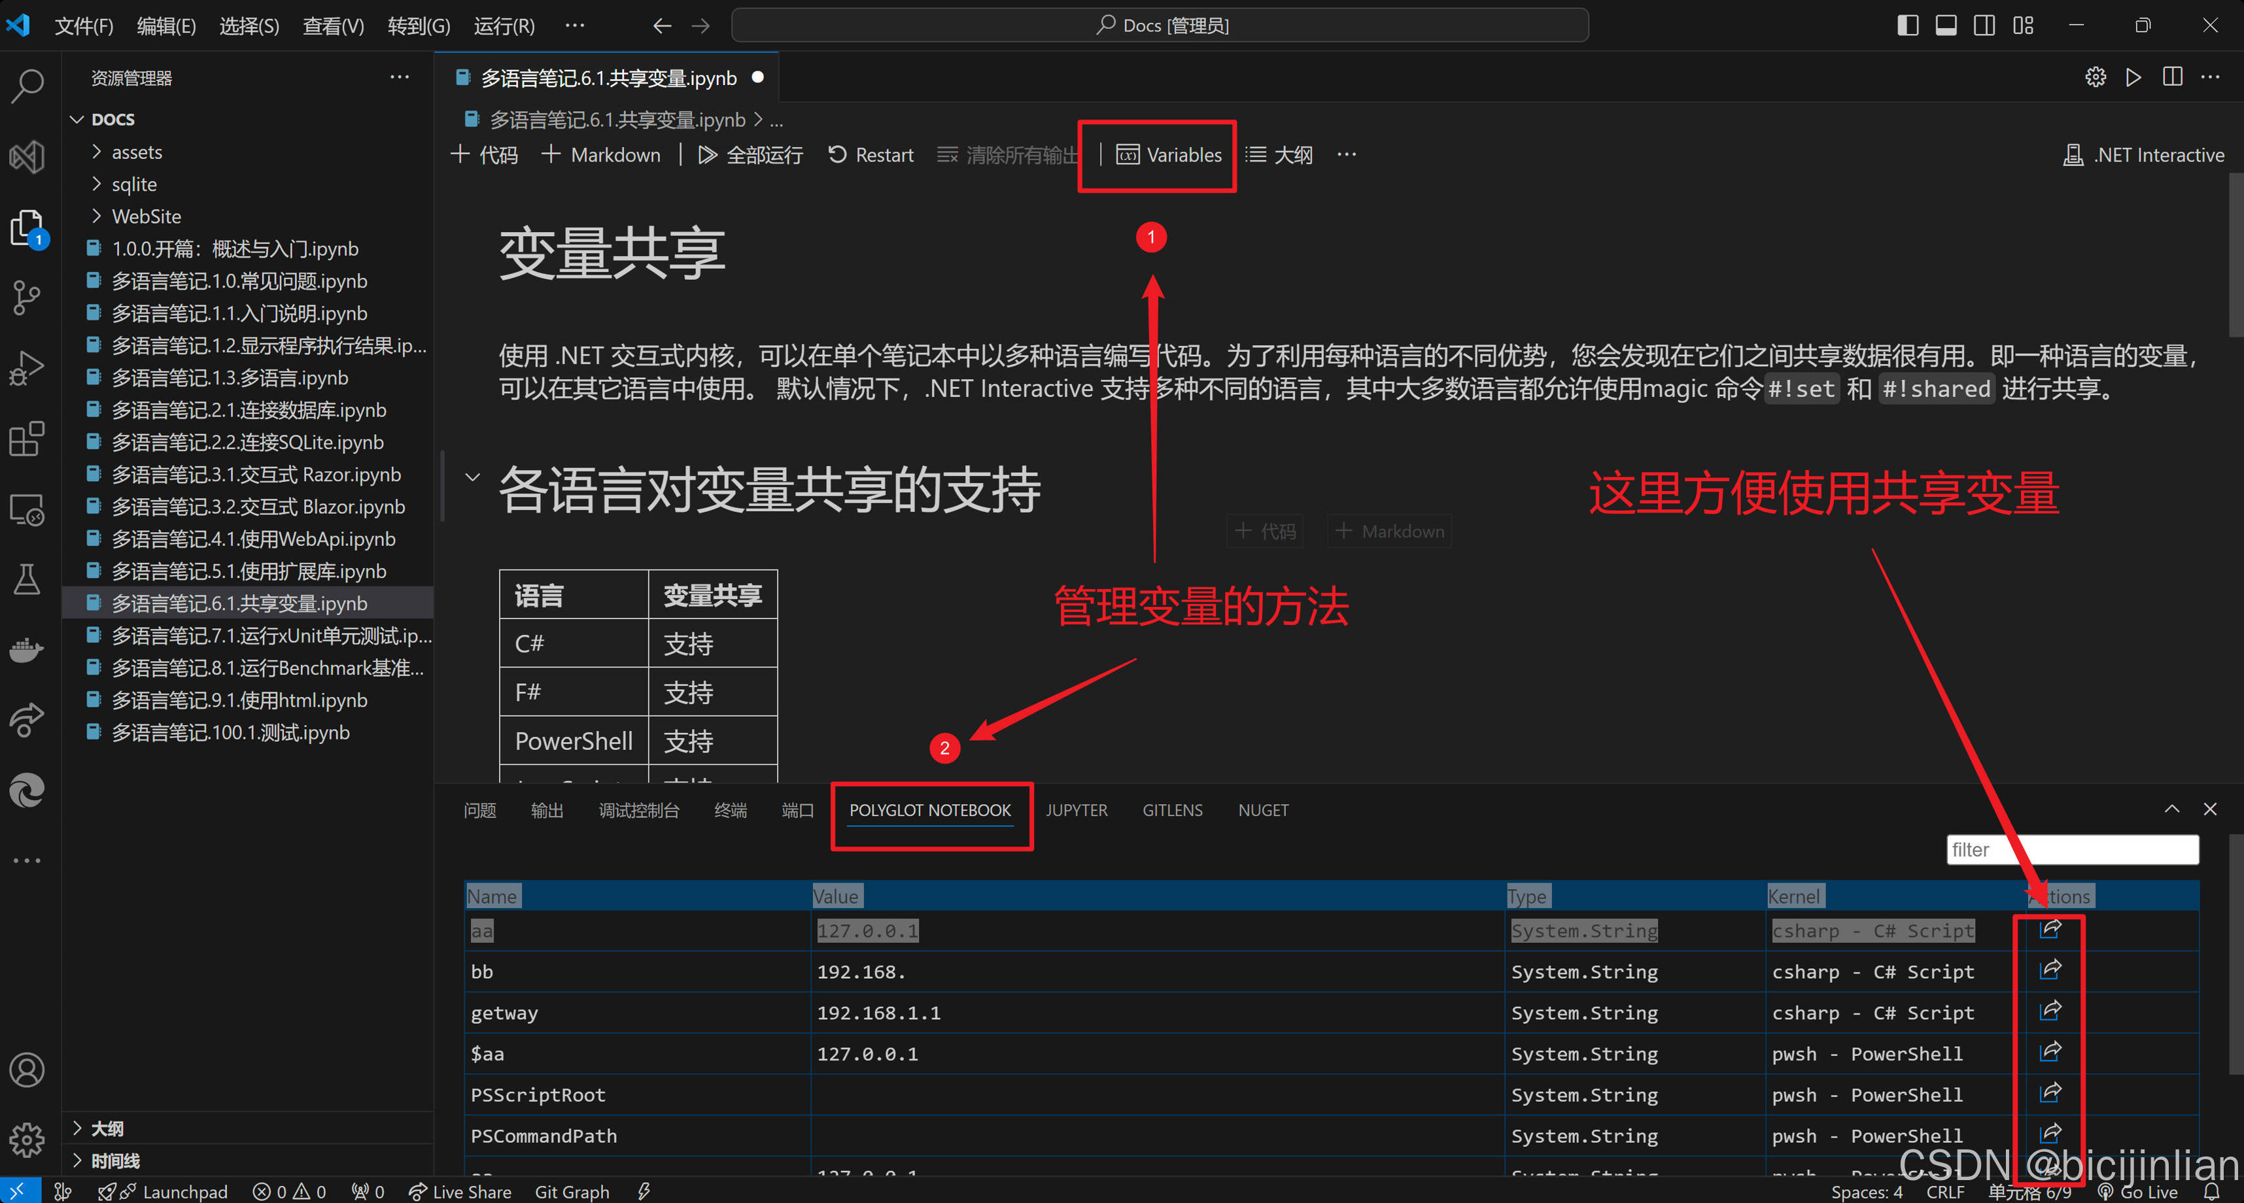Open the 运行(R) menu
This screenshot has width=2244, height=1203.
pos(504,26)
